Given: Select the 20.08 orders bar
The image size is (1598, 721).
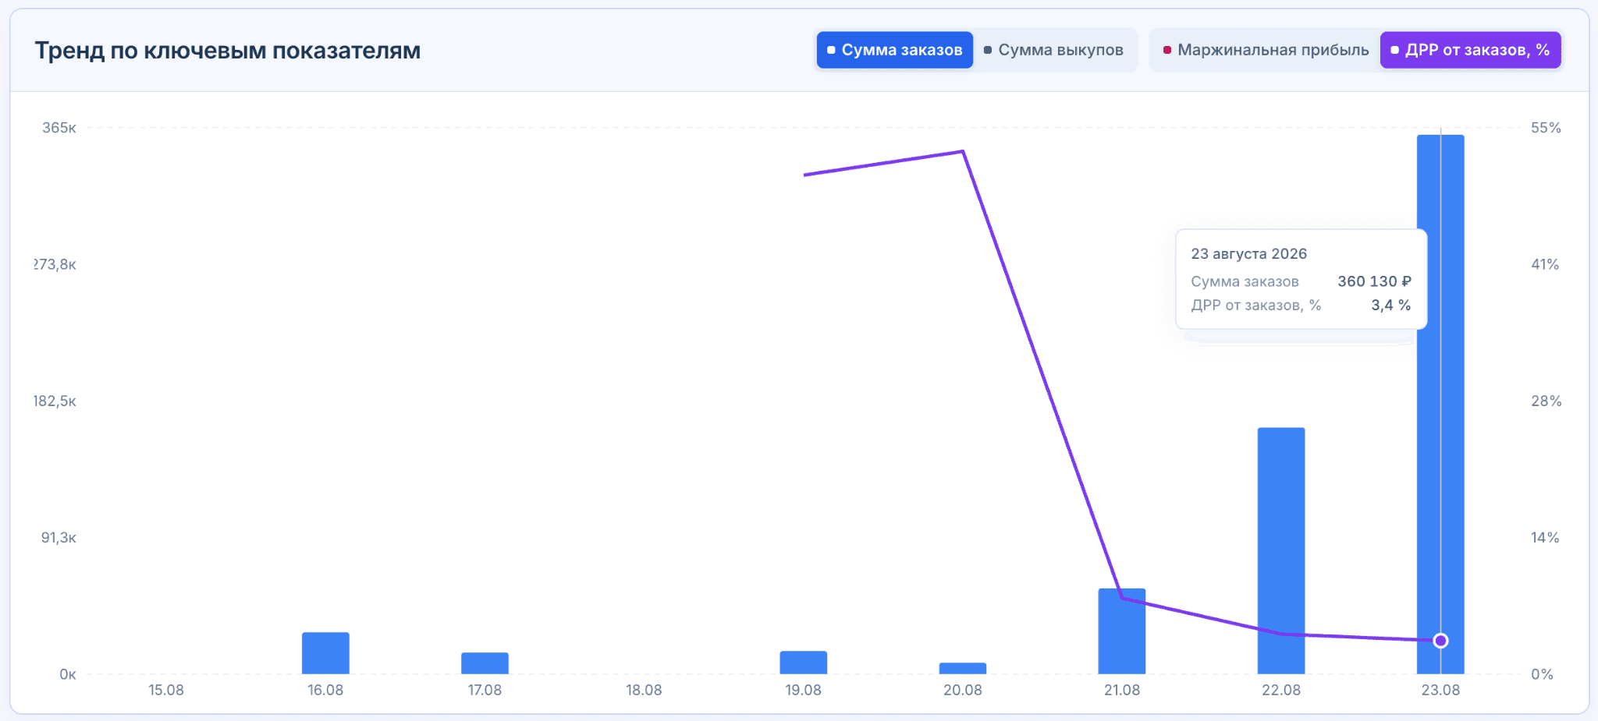Looking at the screenshot, I should 963,669.
